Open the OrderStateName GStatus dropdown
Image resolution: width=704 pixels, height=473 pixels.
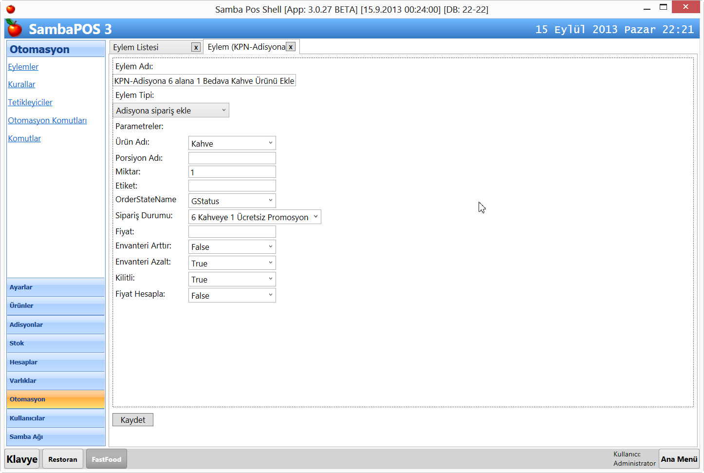tap(232, 201)
